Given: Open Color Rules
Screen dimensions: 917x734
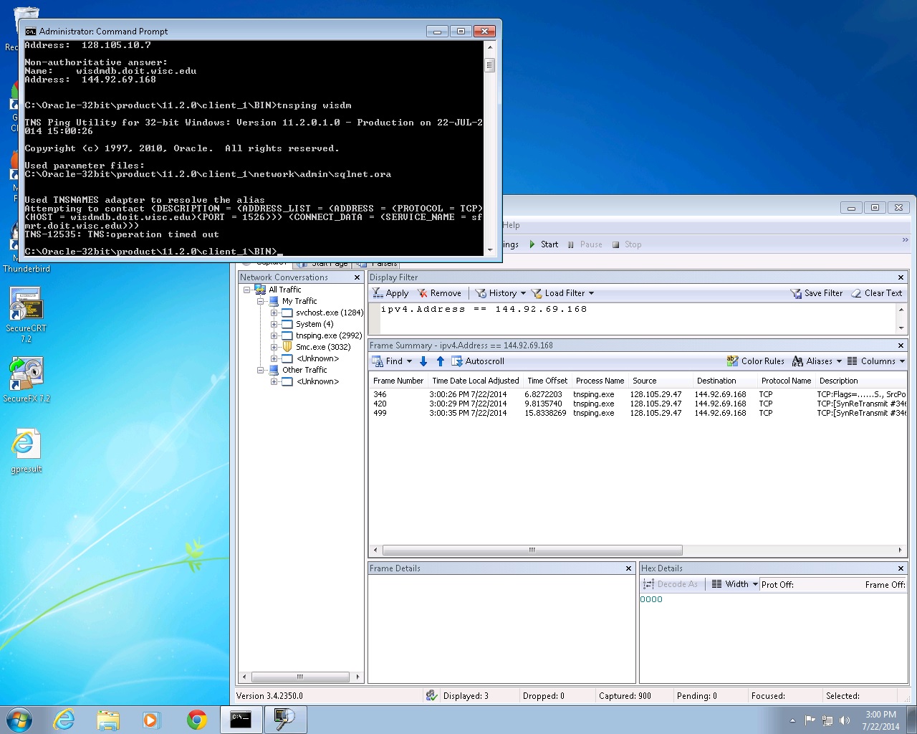Looking at the screenshot, I should [755, 361].
